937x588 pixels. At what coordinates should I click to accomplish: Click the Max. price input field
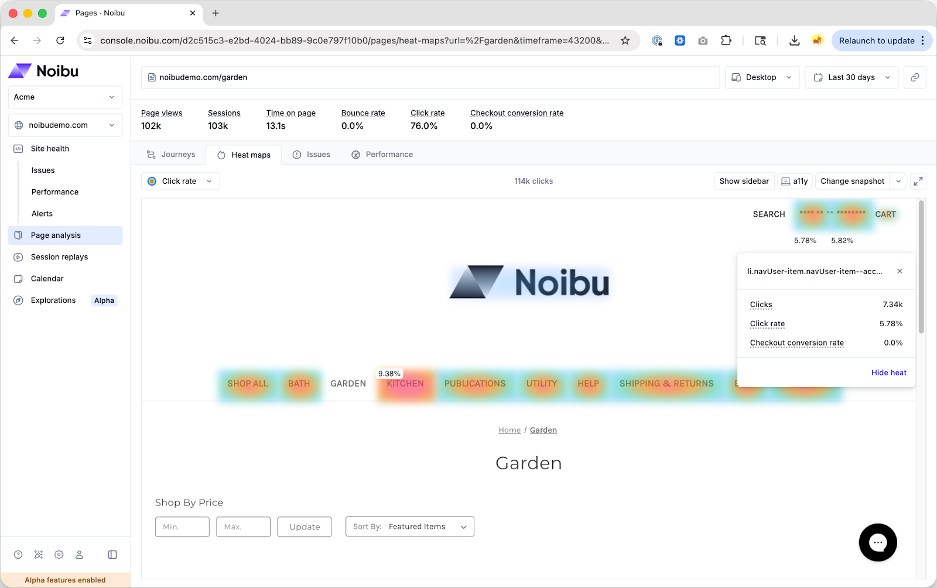click(x=243, y=527)
